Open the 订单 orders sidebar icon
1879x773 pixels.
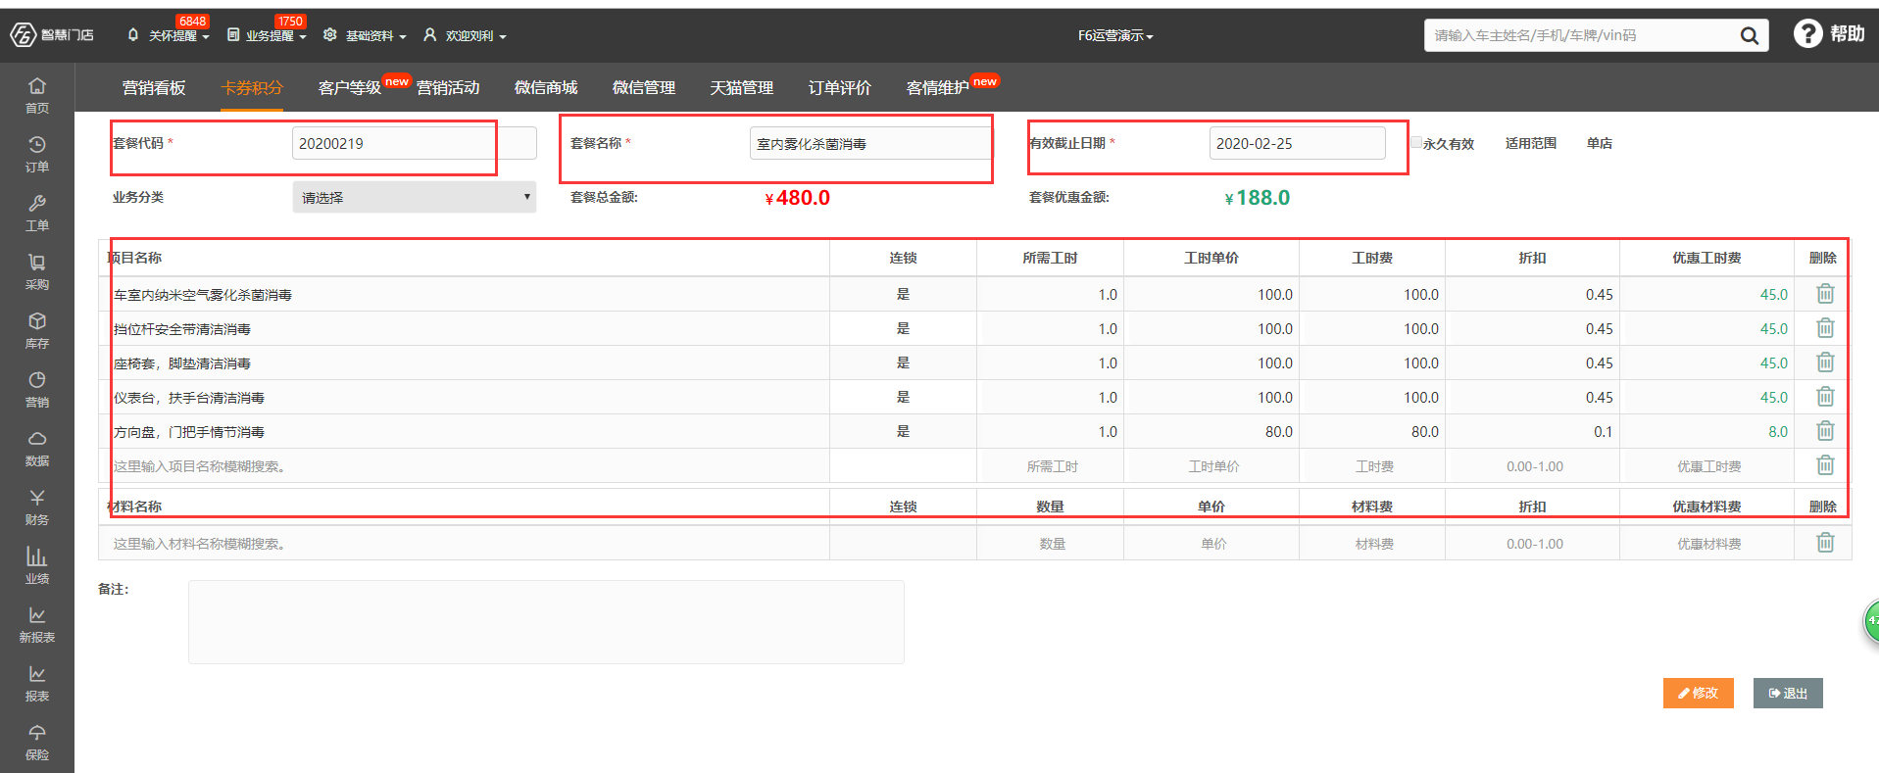[37, 154]
